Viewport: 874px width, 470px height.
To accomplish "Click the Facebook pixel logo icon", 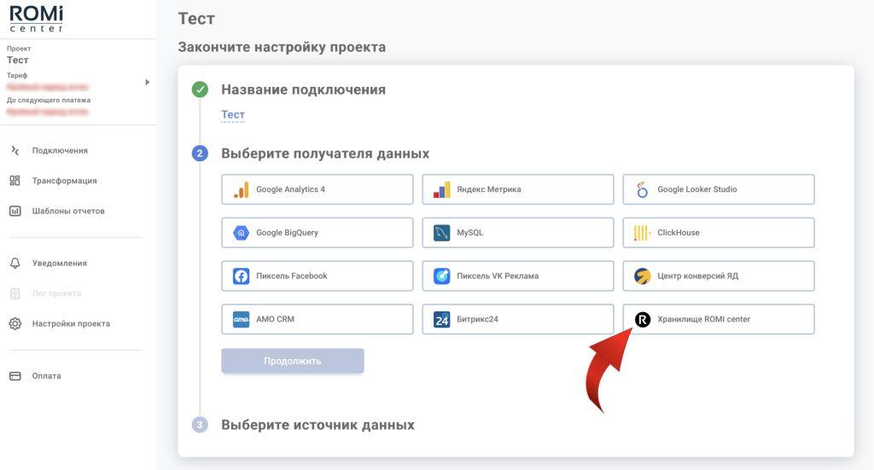I will [241, 276].
